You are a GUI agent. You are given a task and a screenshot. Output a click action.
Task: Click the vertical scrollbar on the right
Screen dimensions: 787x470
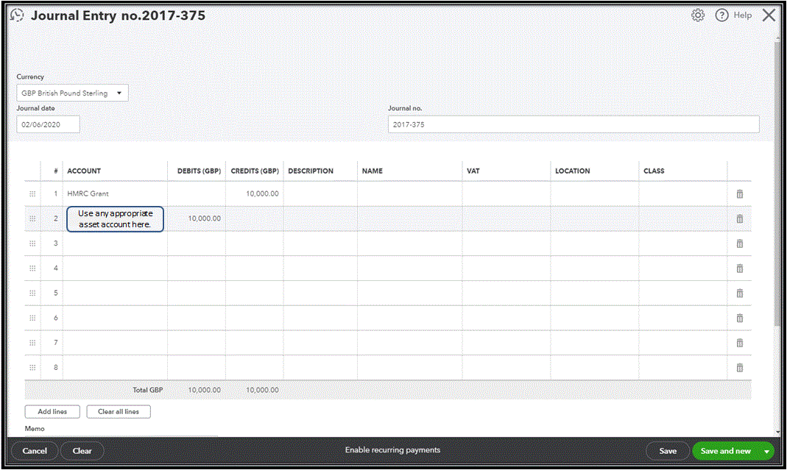[777, 185]
